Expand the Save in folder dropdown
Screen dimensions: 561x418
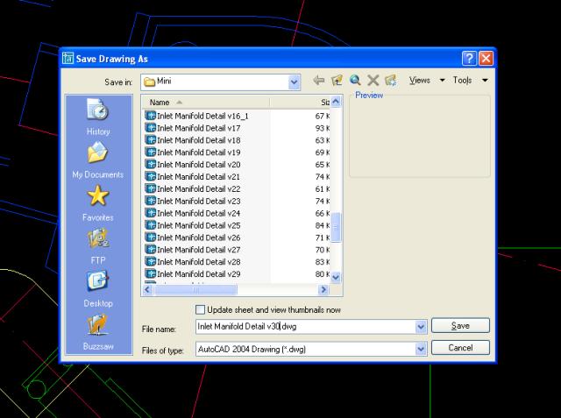point(294,82)
